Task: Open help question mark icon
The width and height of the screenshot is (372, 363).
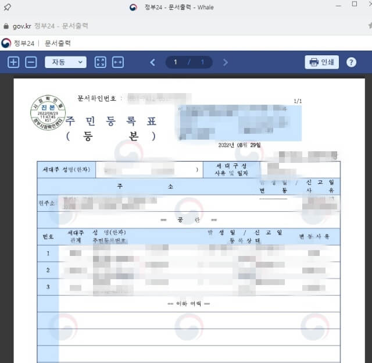Action: pos(351,62)
